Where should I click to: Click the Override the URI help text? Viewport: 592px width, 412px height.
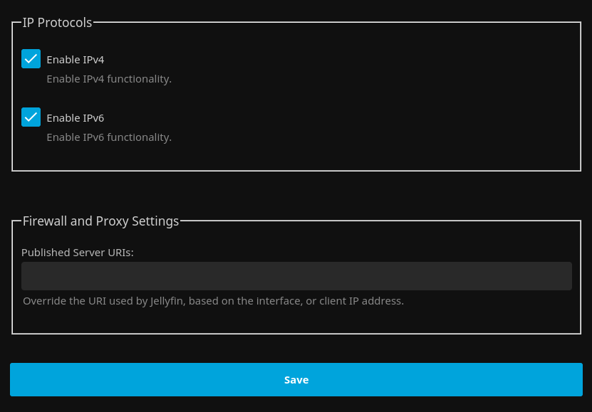[x=213, y=301]
